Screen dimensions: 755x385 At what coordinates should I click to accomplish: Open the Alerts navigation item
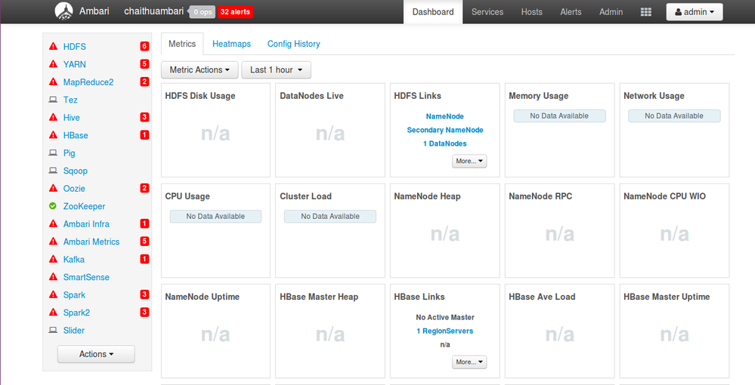point(571,12)
